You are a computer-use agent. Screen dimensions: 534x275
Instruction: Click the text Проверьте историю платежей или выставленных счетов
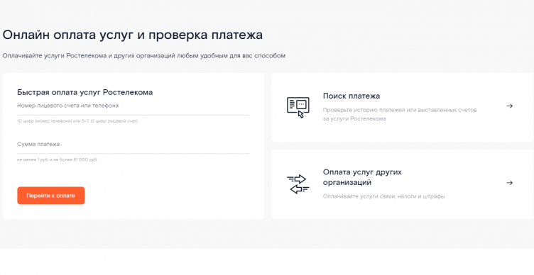(400, 110)
